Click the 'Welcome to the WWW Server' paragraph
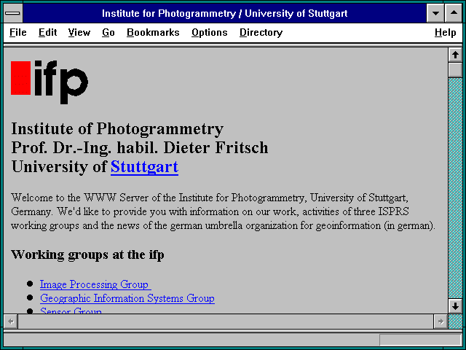The image size is (466, 350). (224, 211)
